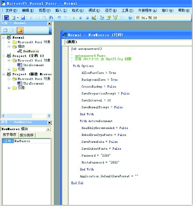Click the project tree horizontal scrollbar thumb
The width and height of the screenshot is (193, 206).
(18, 116)
